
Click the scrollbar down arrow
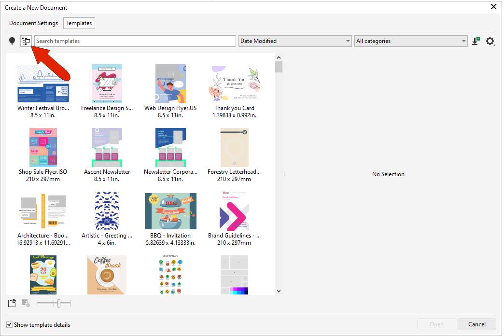[x=279, y=292]
